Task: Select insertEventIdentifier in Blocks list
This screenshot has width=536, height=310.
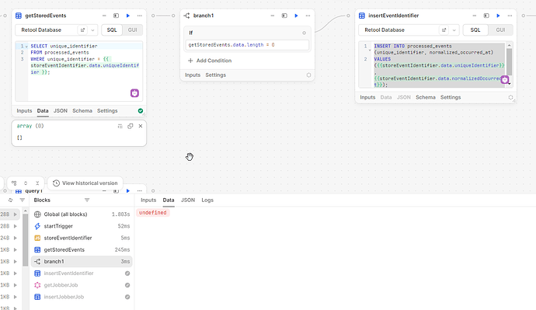Action: click(82, 273)
